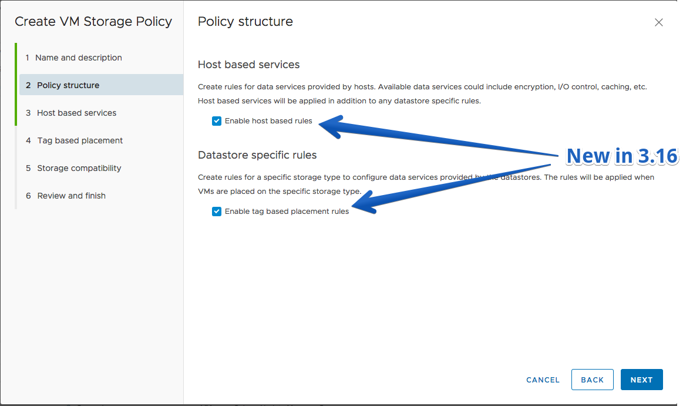Toggle the Enable host based rules checkbox

tap(217, 121)
